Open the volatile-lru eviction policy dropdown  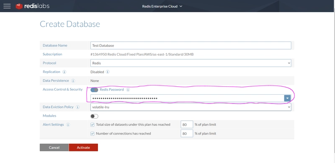(x=191, y=107)
